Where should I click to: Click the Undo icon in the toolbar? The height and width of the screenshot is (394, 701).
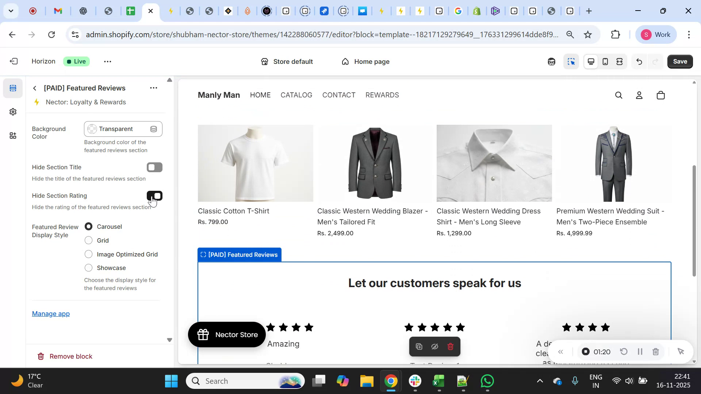639,61
